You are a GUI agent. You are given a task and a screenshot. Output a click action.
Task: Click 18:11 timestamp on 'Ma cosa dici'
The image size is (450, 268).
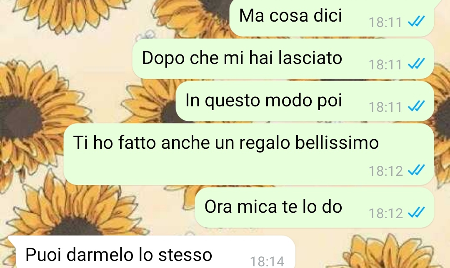tap(385, 22)
